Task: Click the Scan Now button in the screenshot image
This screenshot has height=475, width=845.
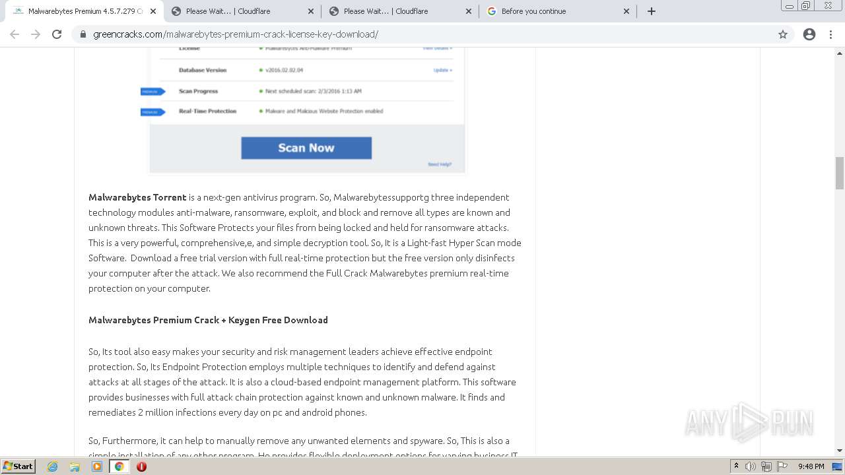Action: (306, 148)
